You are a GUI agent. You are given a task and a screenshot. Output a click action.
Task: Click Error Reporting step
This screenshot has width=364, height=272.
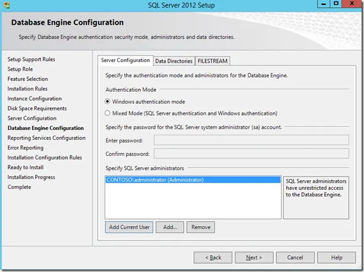[x=25, y=147]
